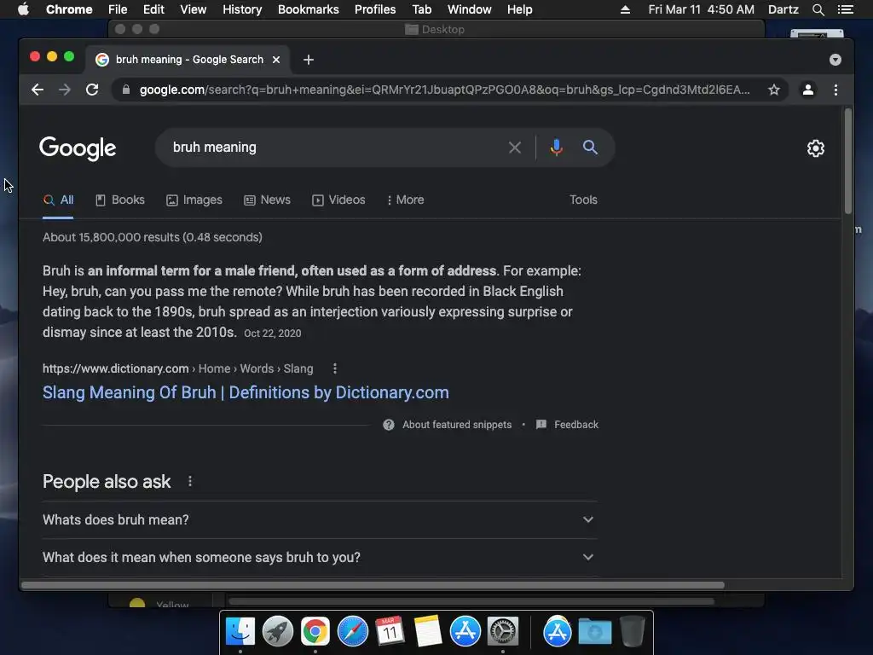The image size is (873, 655).
Task: Open the Trash in the Dock
Action: [x=633, y=632]
